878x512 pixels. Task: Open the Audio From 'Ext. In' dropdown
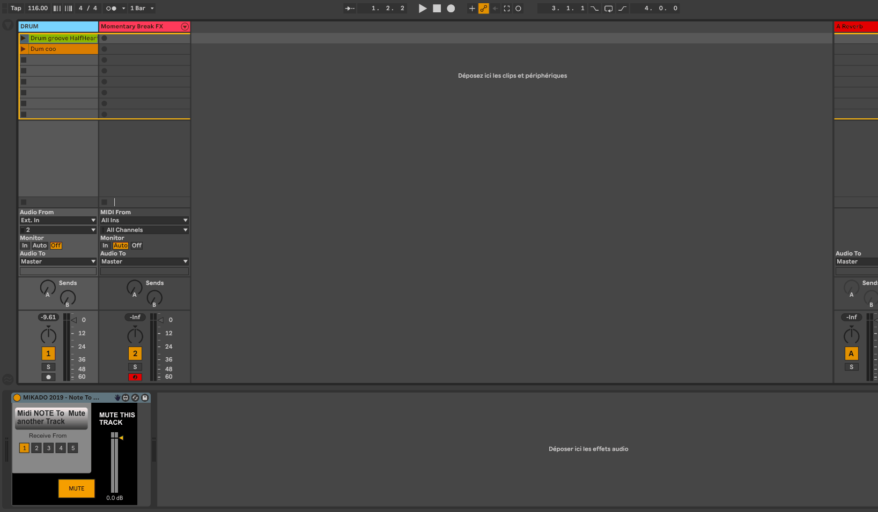[58, 221]
